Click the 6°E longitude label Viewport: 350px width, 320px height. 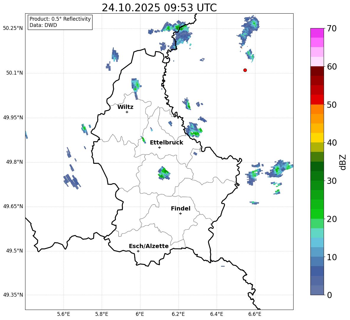click(x=140, y=314)
